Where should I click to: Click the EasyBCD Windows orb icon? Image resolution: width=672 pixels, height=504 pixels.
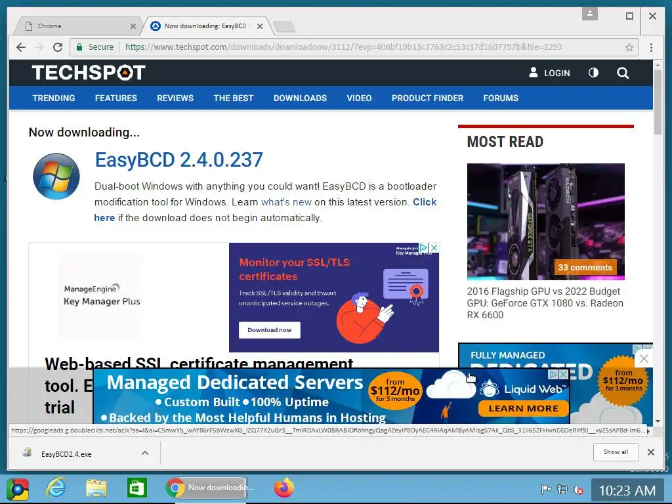pos(56,176)
